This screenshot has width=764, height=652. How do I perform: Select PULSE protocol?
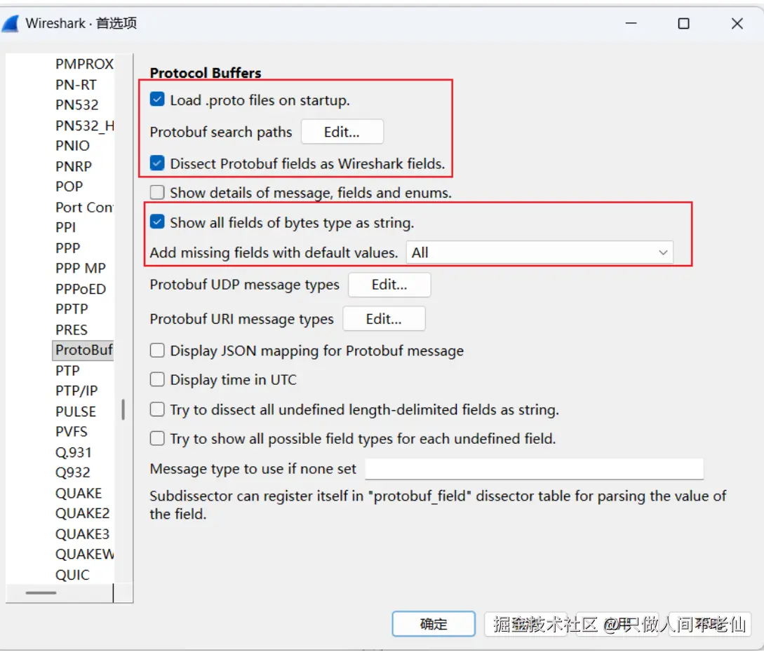pos(76,412)
